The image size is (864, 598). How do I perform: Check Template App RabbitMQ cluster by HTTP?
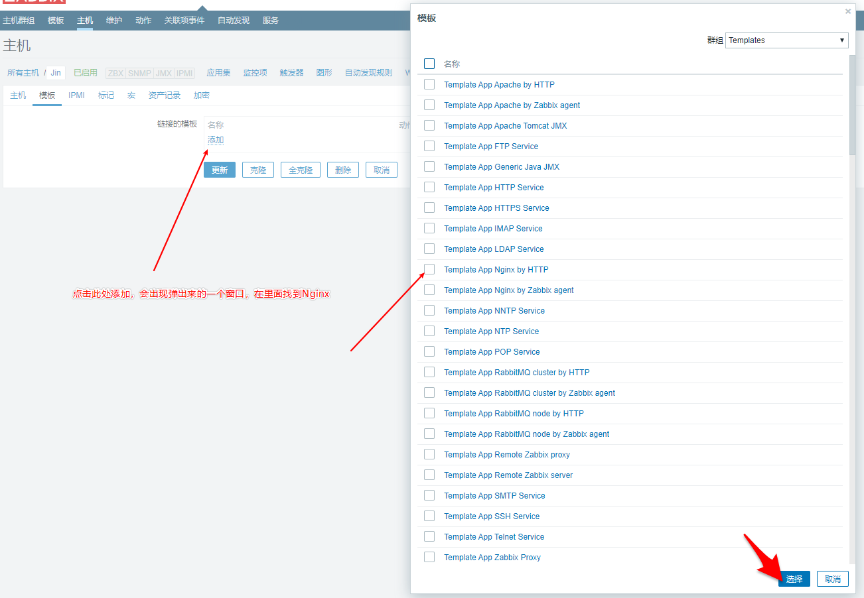tap(429, 372)
